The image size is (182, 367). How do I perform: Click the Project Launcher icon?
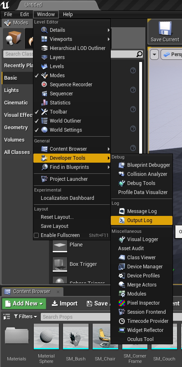(x=44, y=179)
